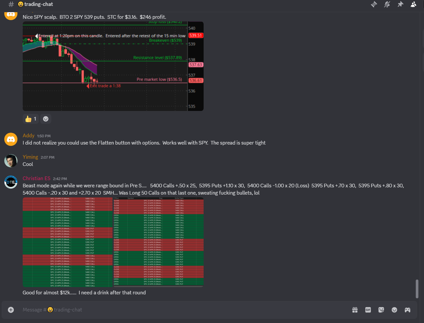Open emoji picker in message bar

pyautogui.click(x=394, y=310)
